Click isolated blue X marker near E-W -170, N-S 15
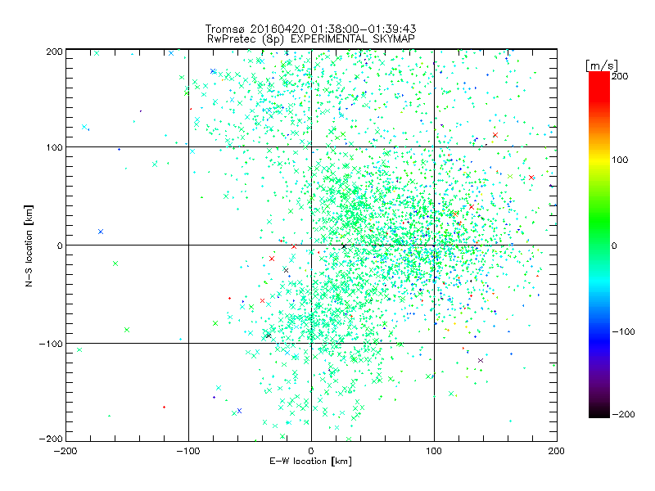Image resolution: width=655 pixels, height=491 pixels. [101, 232]
